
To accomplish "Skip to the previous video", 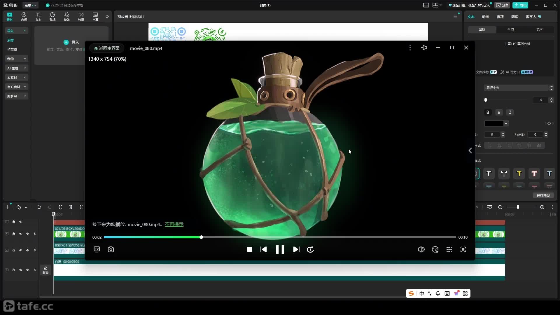I will 264,249.
